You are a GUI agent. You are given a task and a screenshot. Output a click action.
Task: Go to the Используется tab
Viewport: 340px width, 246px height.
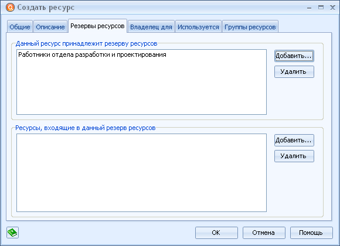pos(198,27)
